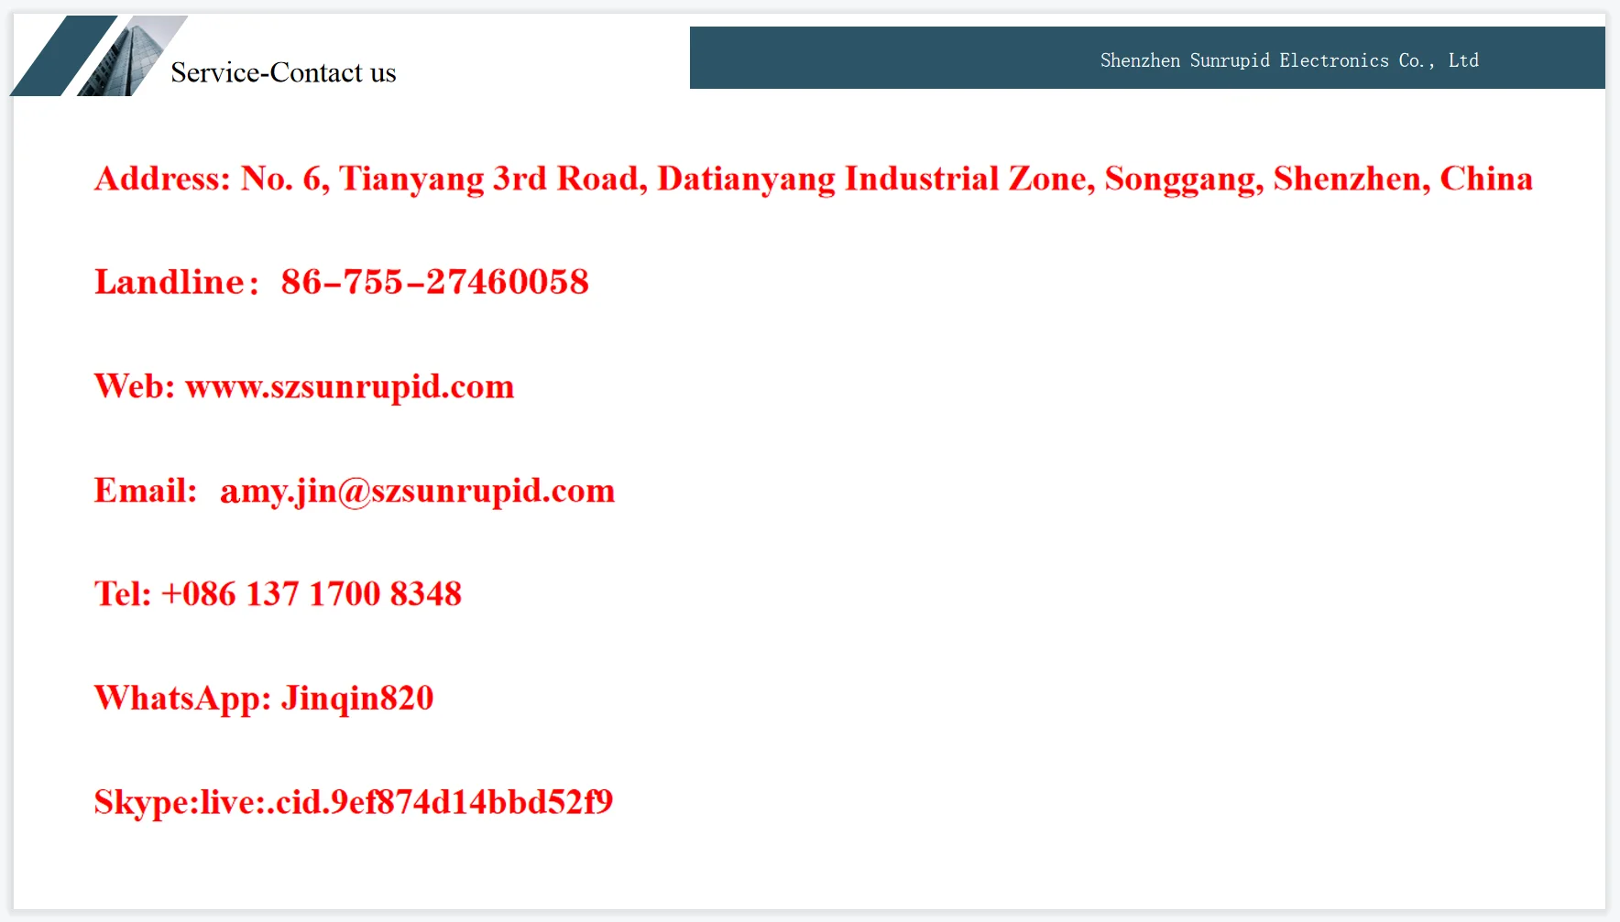The image size is (1620, 922).
Task: Select the WhatsApp ID Jinqin820
Action: (357, 699)
